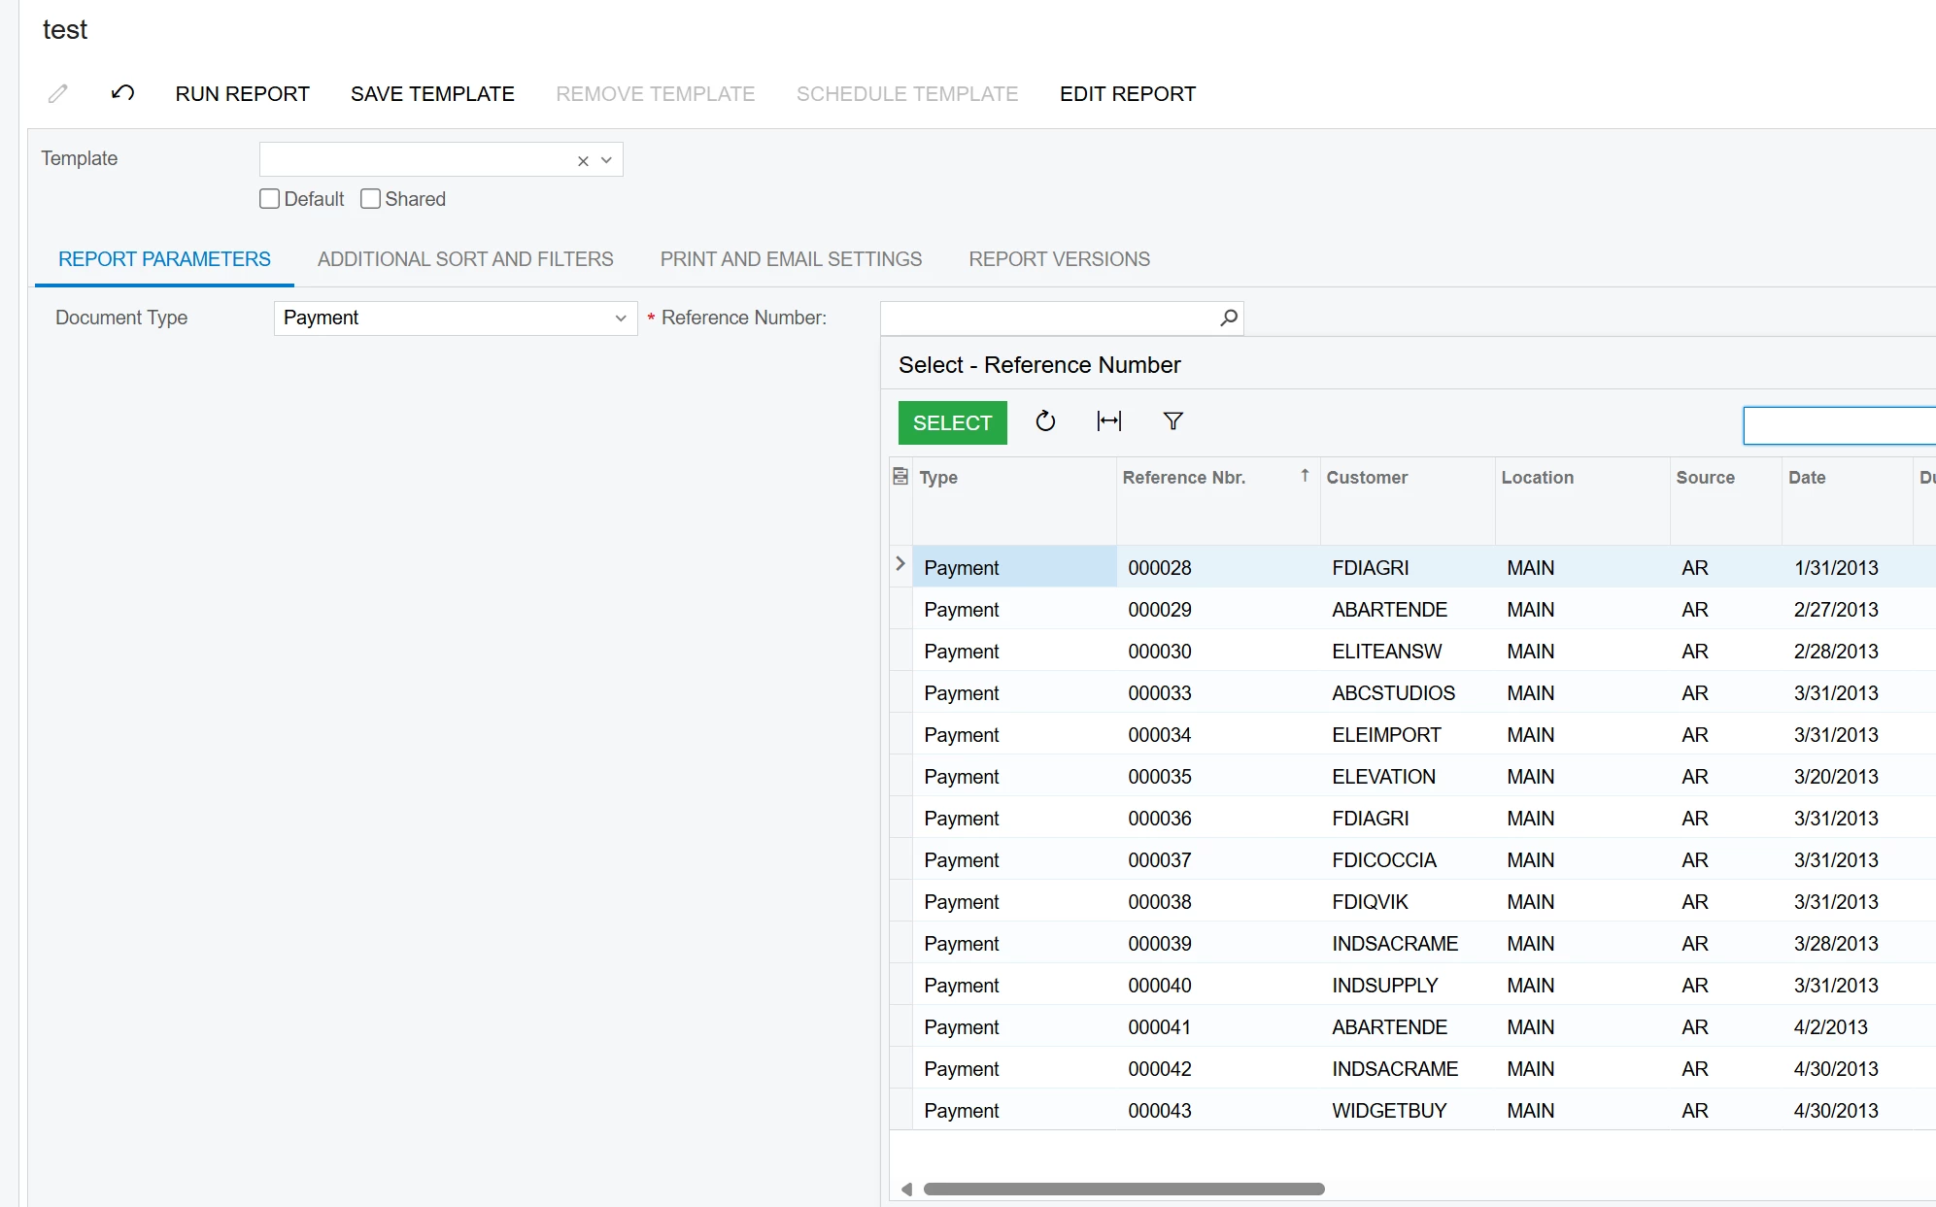Click RUN REPORT

pyautogui.click(x=242, y=94)
